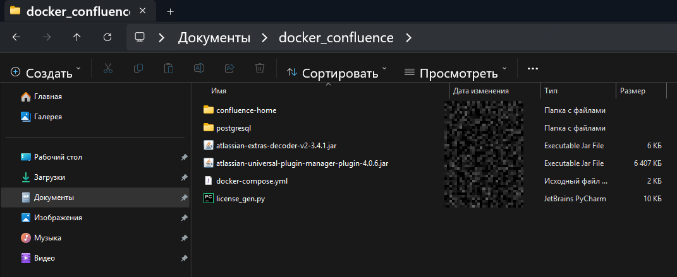Click the Share icon in toolbar

(229, 69)
